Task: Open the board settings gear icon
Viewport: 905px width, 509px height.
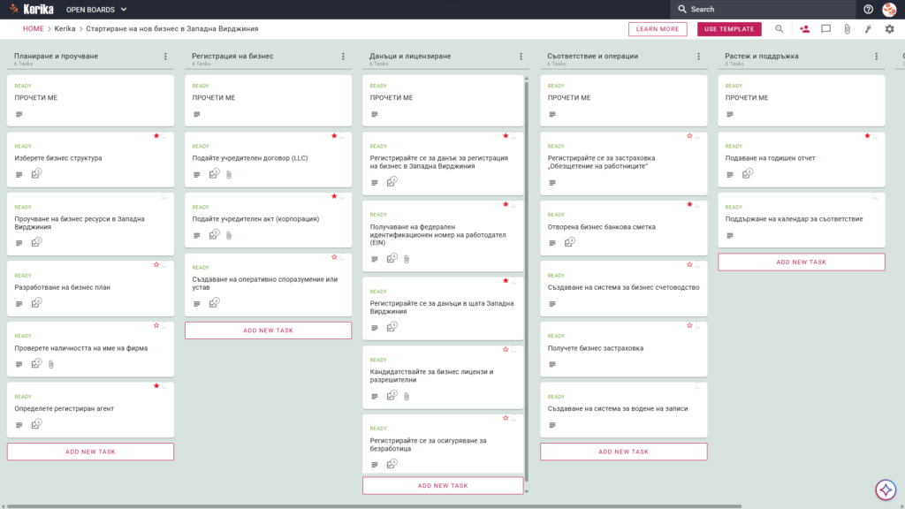Action: pos(889,29)
